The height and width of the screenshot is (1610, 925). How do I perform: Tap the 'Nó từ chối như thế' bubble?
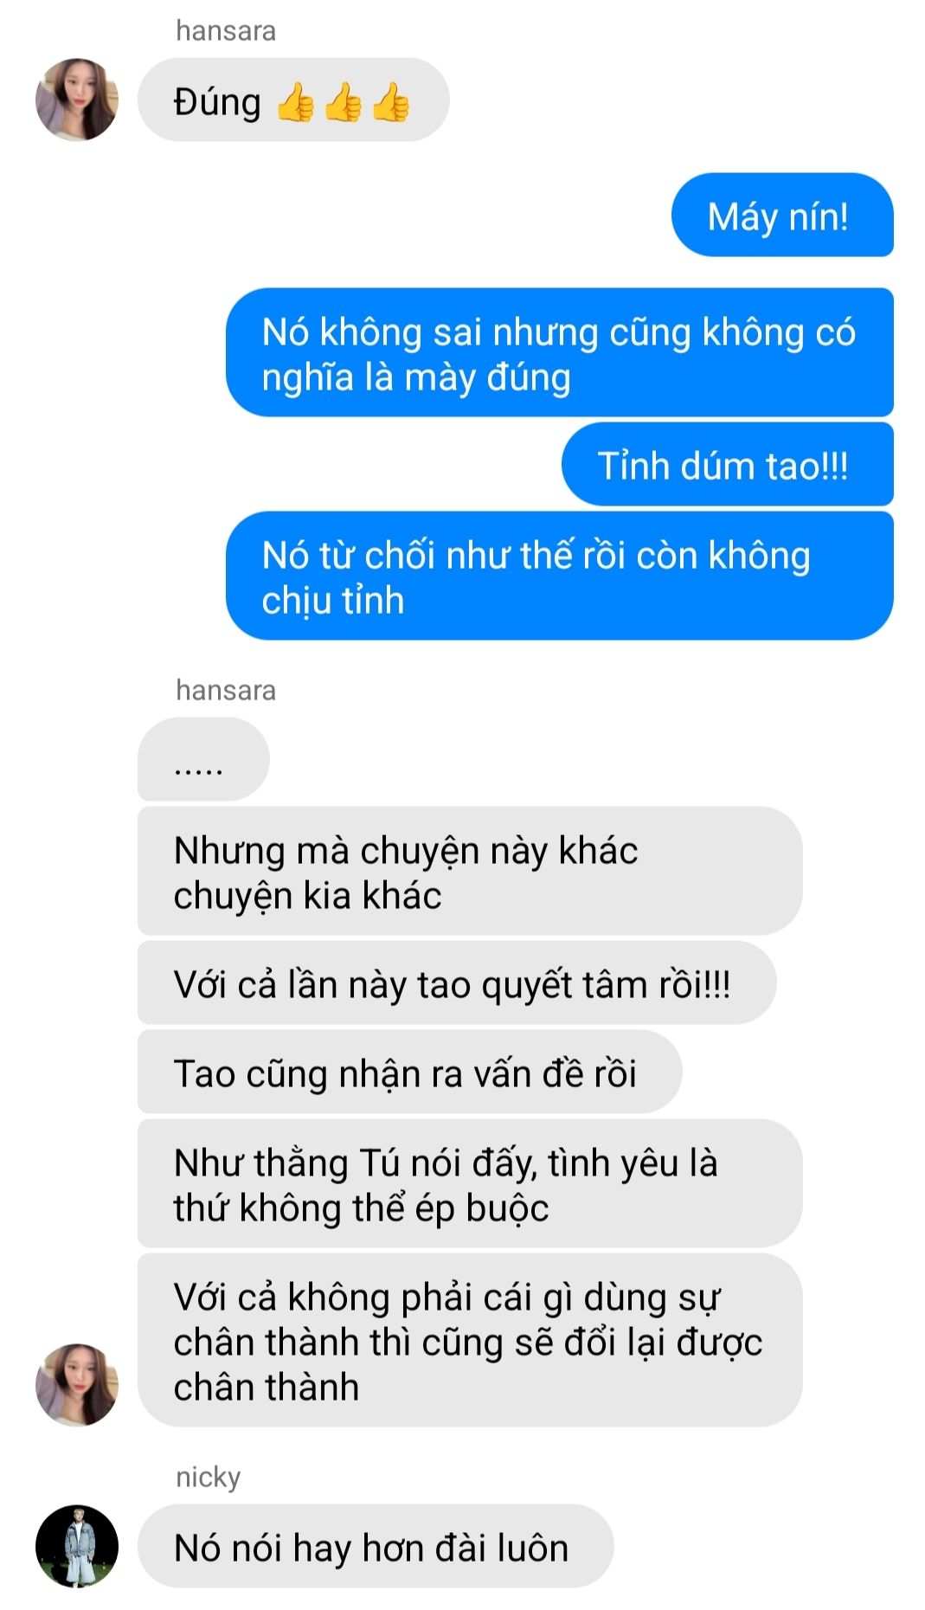coord(560,576)
